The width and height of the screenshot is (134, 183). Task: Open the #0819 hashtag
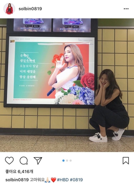[76, 180]
